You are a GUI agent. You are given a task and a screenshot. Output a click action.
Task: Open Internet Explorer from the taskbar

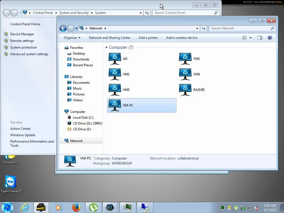25,207
